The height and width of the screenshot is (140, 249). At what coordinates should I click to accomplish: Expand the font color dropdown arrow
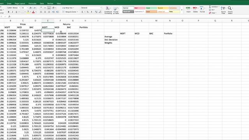(36, 12)
